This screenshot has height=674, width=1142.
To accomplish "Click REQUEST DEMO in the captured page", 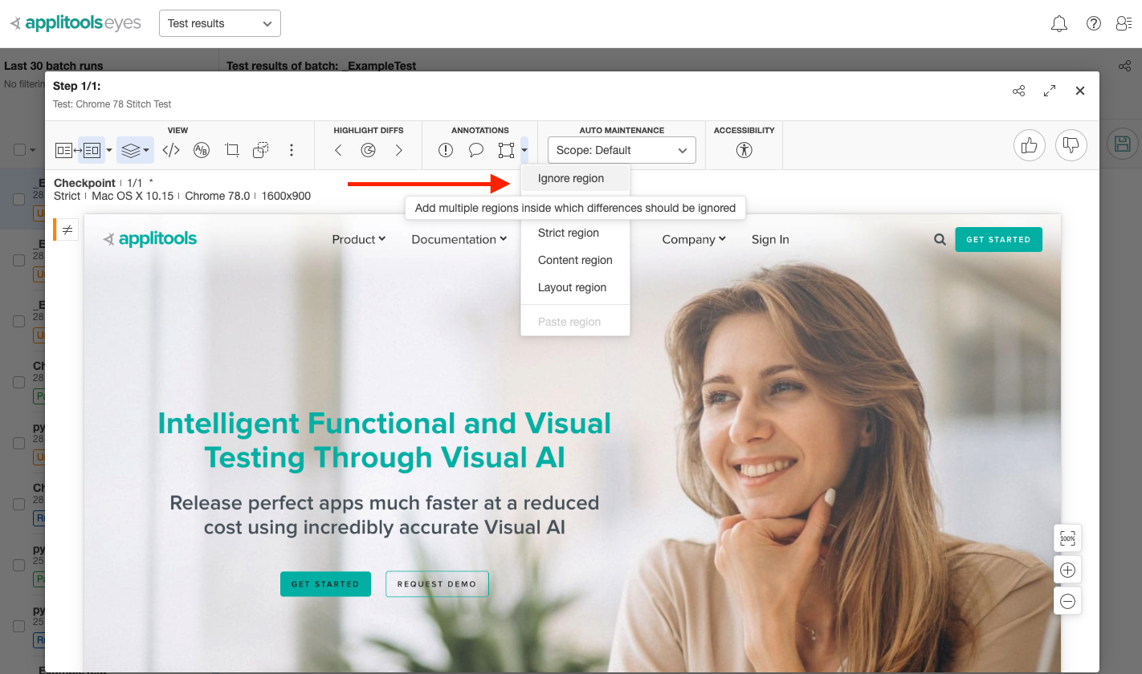I will [x=437, y=584].
